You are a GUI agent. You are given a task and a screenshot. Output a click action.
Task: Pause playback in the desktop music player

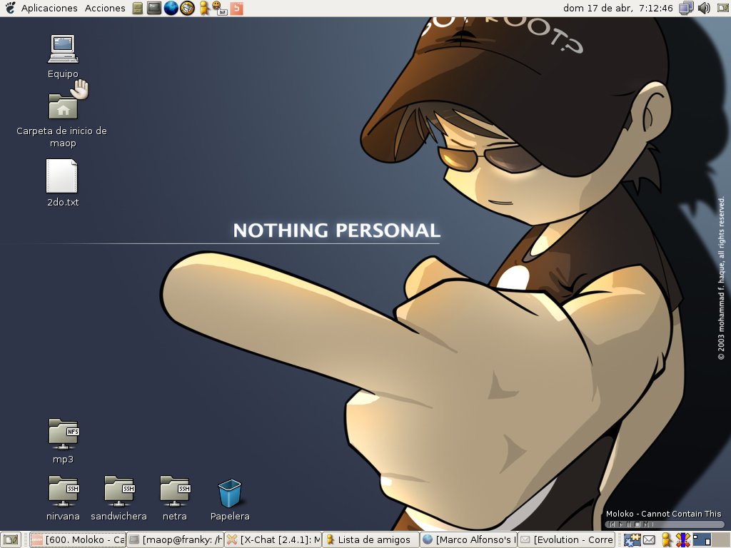629,524
